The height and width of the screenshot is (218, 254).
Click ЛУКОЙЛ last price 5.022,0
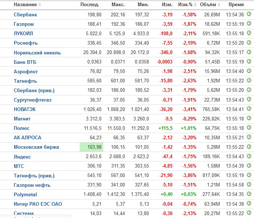click(93, 34)
